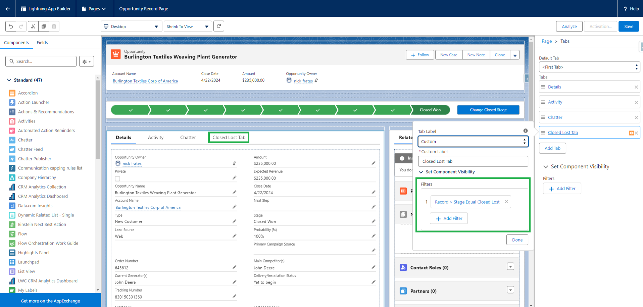Screen dimensions: 643x307
Task: Click the Save button
Action: point(629,27)
